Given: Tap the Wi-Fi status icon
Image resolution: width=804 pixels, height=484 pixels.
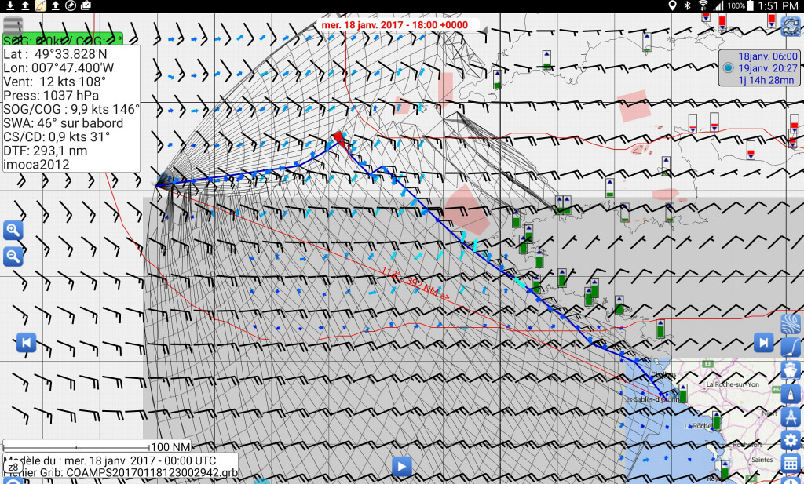Looking at the screenshot, I should coord(703,5).
